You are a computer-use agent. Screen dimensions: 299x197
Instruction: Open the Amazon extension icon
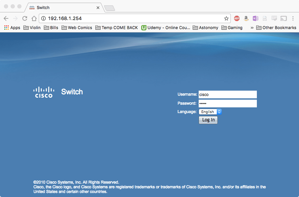coord(246,18)
